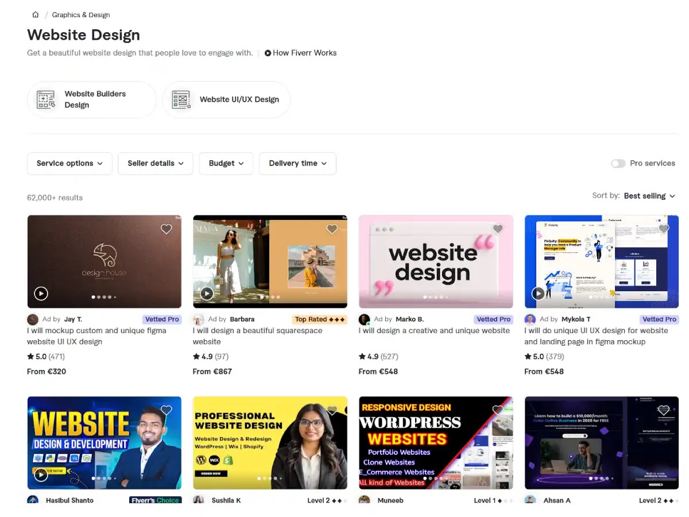Favorite Jay T.'s figma gig with heart
Viewport: 689px width, 517px height.
click(x=167, y=229)
